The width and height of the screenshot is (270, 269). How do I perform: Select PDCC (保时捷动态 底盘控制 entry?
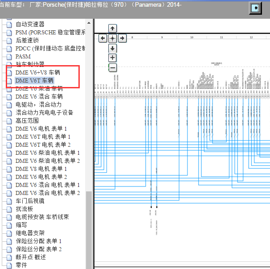point(50,49)
